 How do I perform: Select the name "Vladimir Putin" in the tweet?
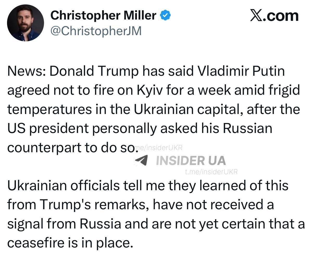point(241,71)
